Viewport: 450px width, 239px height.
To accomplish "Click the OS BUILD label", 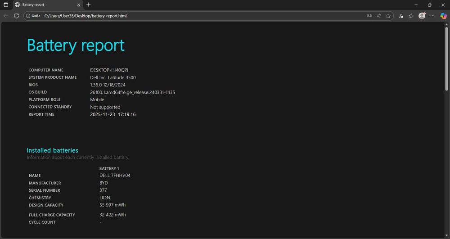I will point(38,92).
